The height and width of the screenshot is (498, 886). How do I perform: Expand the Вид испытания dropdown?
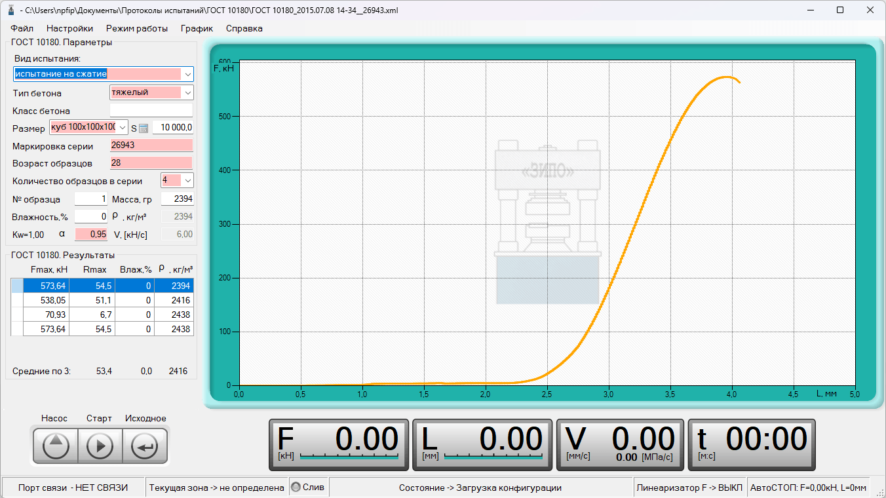tap(187, 74)
